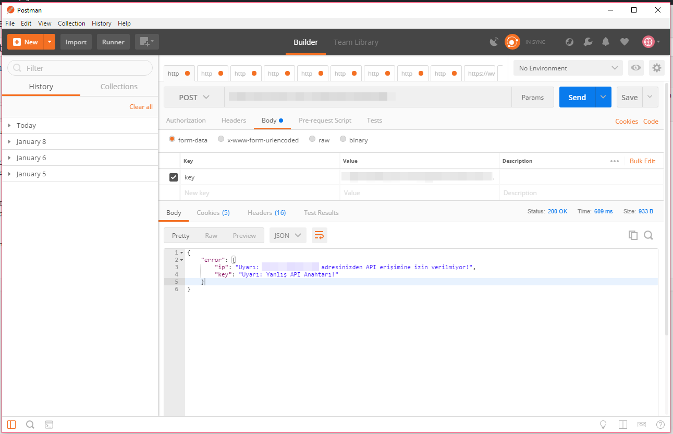Screen dimensions: 673x434
Task: Open Save button dropdown arrow
Action: click(x=650, y=97)
